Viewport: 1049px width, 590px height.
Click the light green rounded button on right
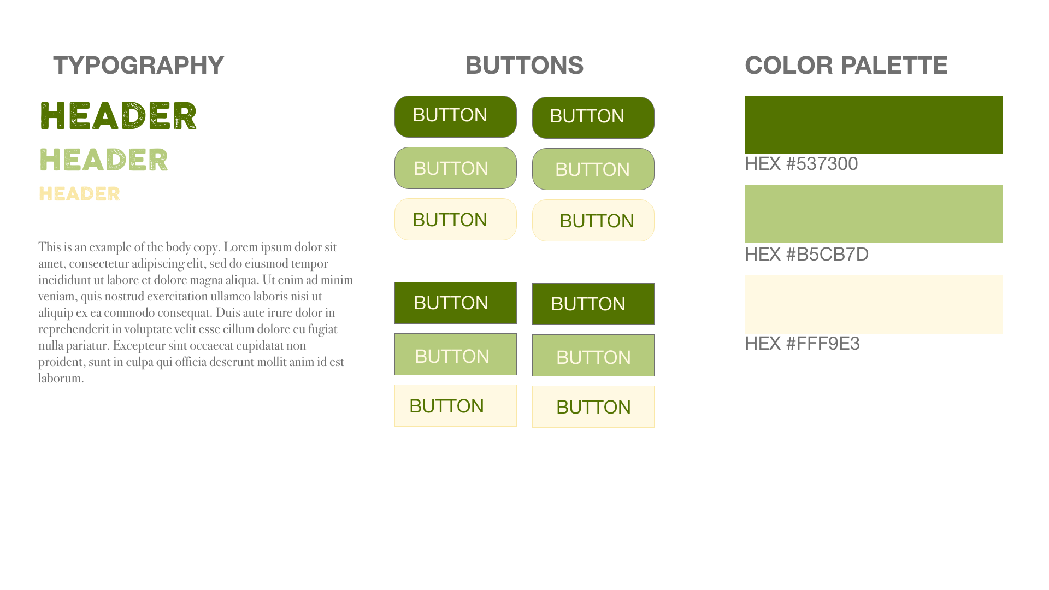pos(593,169)
